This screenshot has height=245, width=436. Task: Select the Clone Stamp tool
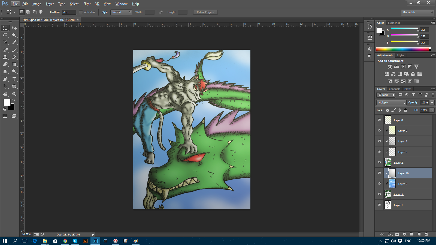(x=5, y=57)
